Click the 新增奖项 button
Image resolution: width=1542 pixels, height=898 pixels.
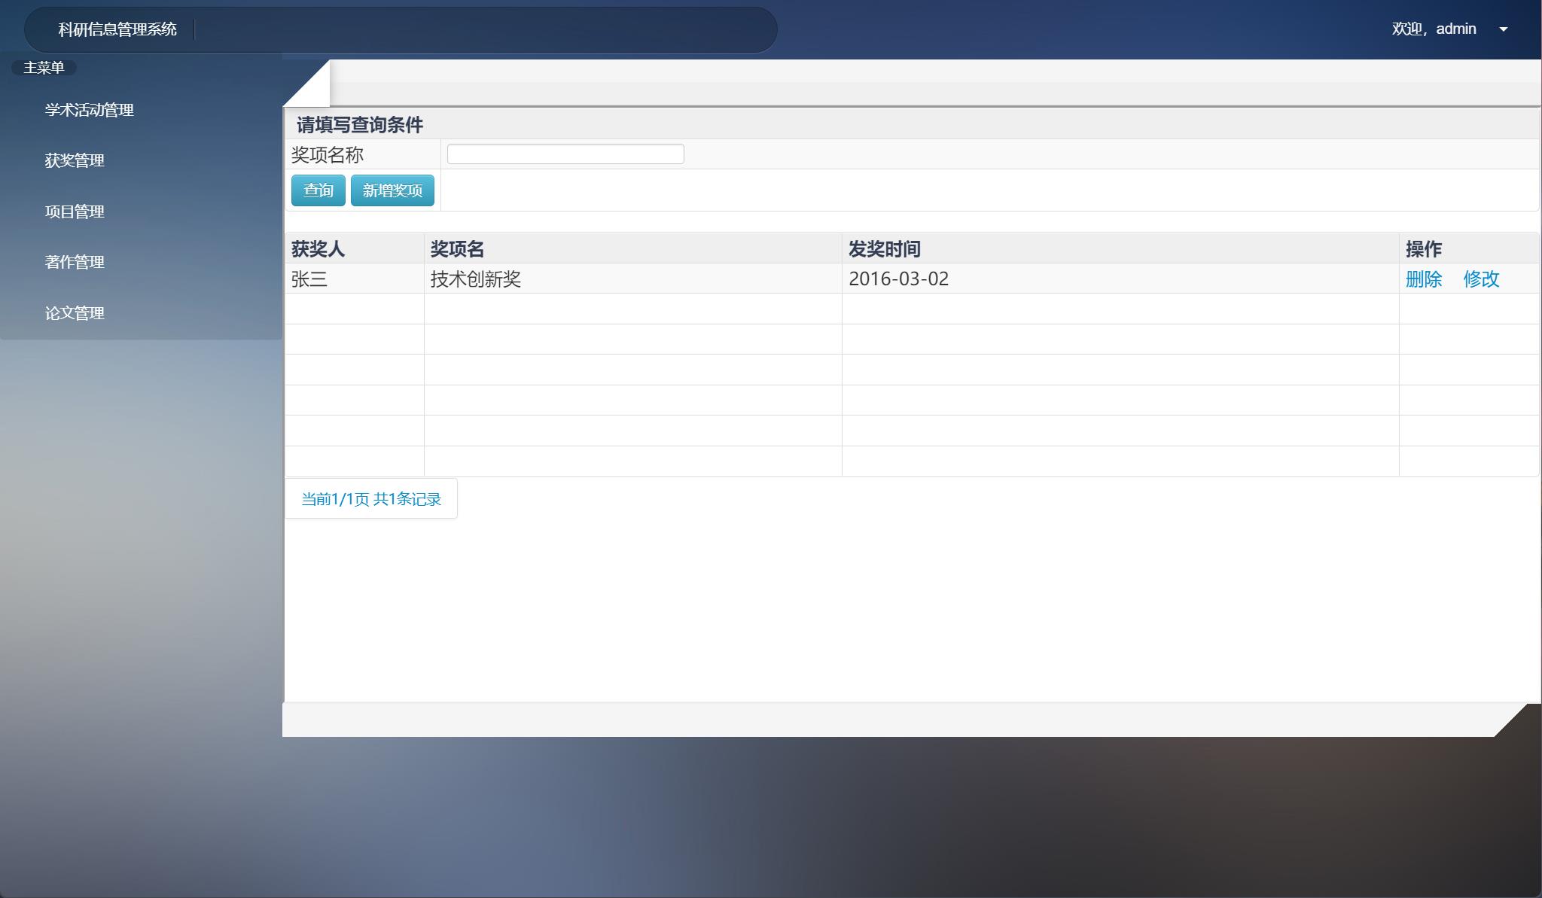click(x=392, y=190)
